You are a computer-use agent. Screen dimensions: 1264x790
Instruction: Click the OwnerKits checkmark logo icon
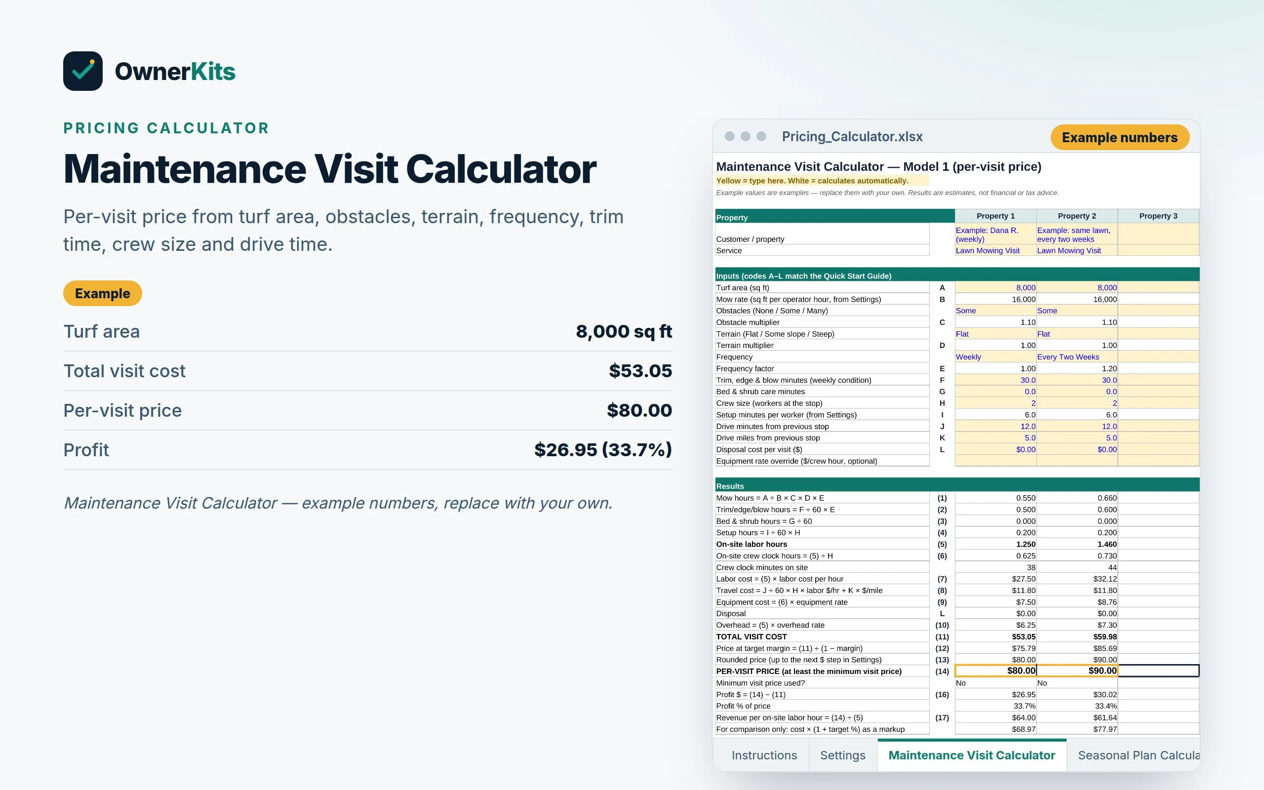click(82, 71)
